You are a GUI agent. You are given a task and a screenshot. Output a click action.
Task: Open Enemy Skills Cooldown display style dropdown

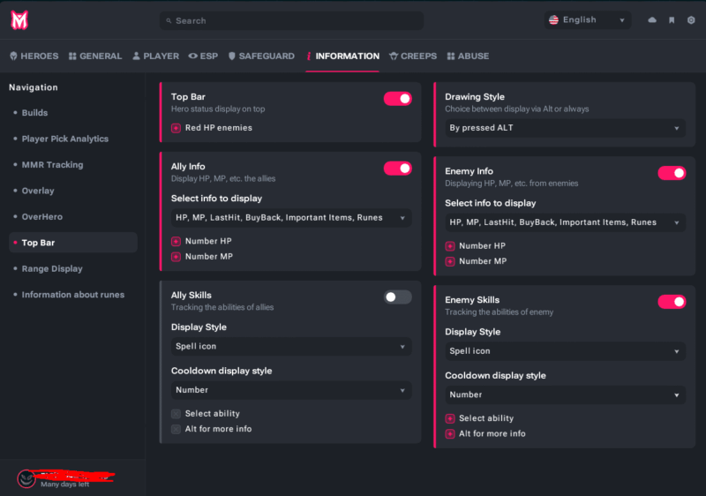pos(565,395)
